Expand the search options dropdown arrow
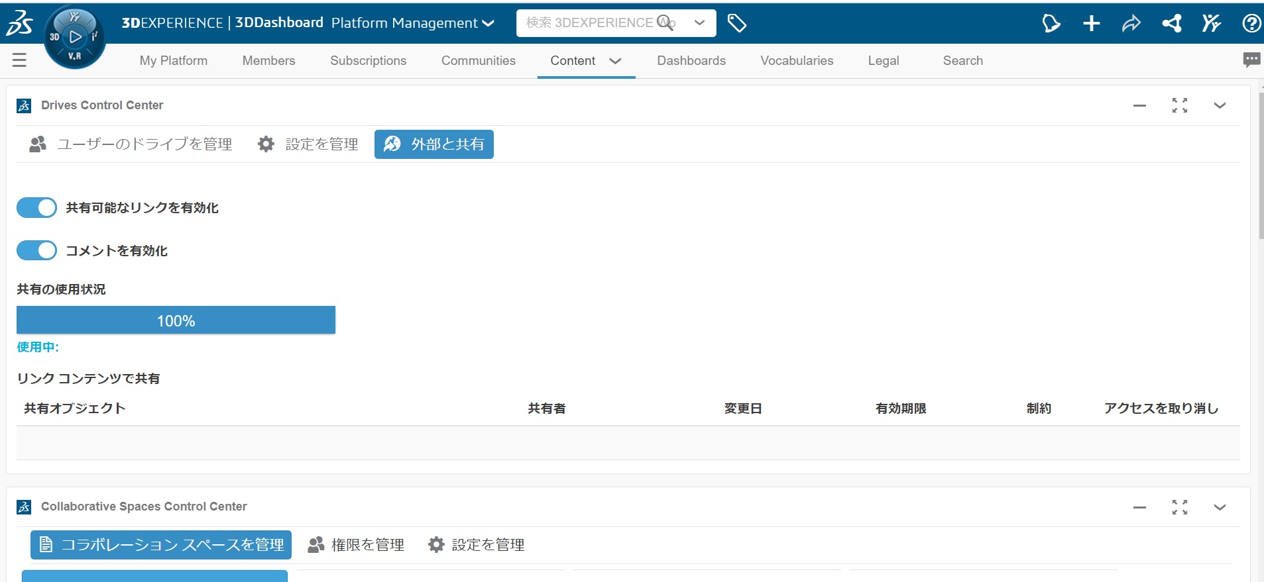 tap(699, 23)
